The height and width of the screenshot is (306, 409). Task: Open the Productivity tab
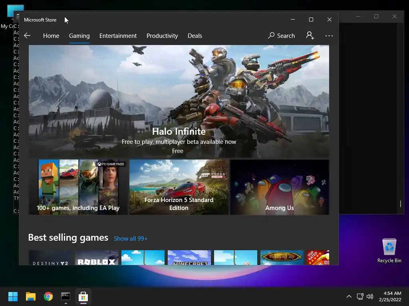coord(162,35)
